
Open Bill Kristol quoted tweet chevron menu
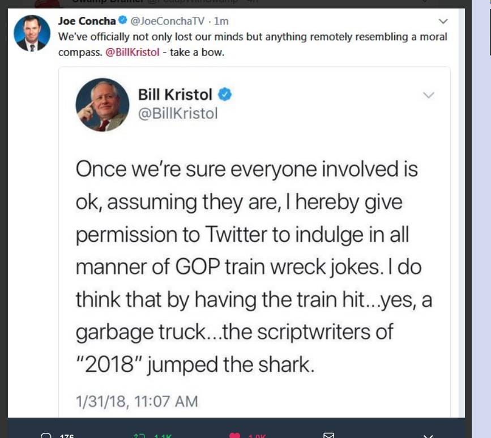coord(429,95)
